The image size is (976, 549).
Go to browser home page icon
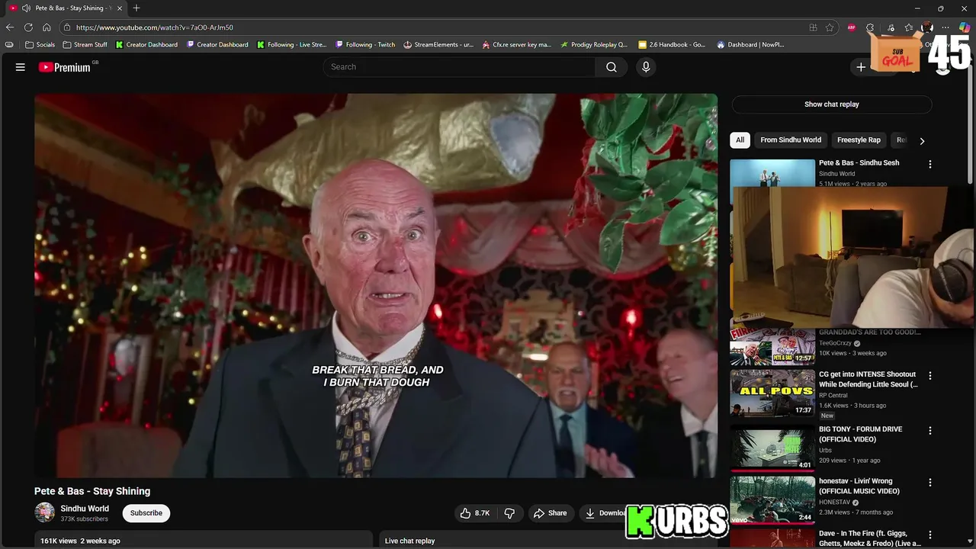pyautogui.click(x=47, y=27)
